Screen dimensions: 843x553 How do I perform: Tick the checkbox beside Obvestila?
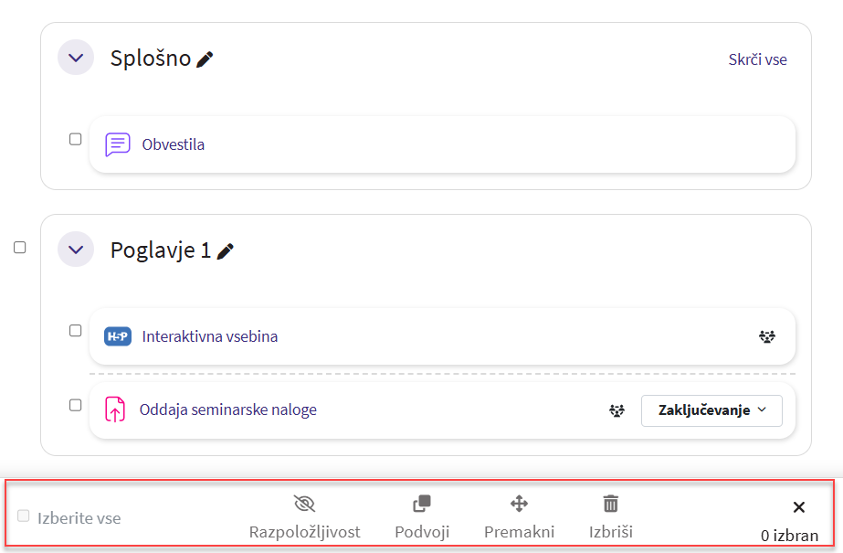pos(76,139)
